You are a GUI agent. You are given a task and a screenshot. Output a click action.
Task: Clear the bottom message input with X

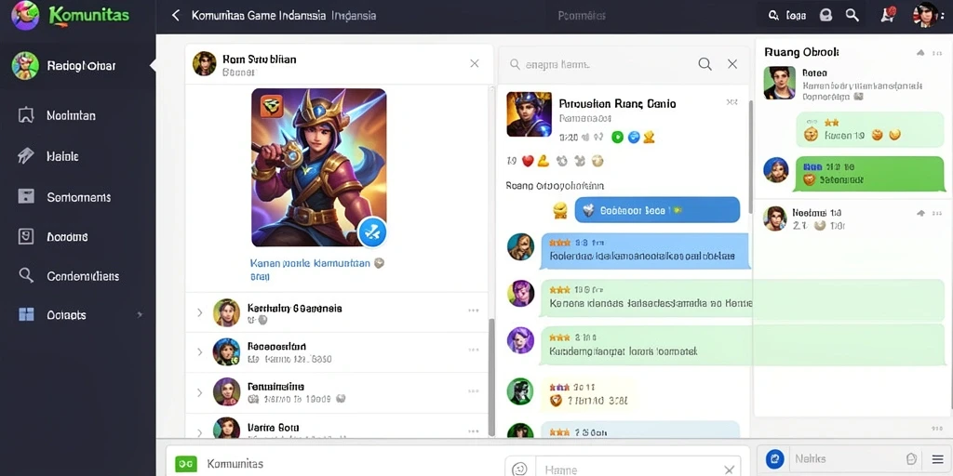coord(730,469)
